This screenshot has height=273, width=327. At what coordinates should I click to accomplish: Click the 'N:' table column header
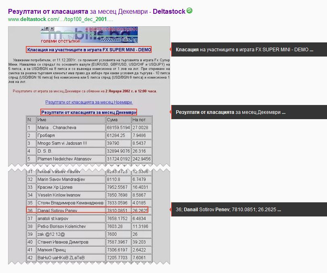[31, 120]
